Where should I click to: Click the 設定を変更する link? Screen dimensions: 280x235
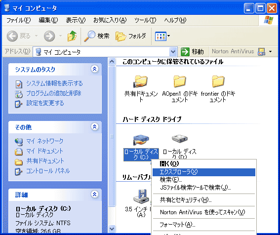[45, 103]
